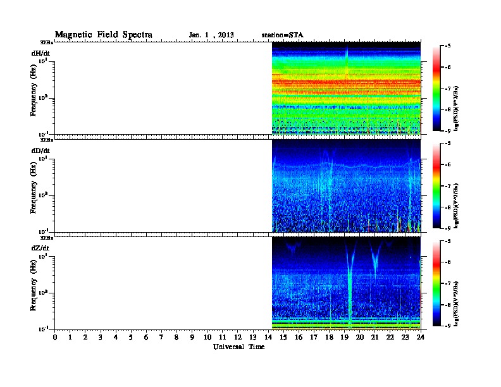Click the 'Universal Time' axis title
501x387 pixels.
point(238,347)
